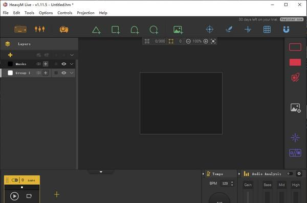Image resolution: width=307 pixels, height=203 pixels.
Task: Click the sequence drag handle dots
Action: 7,180
